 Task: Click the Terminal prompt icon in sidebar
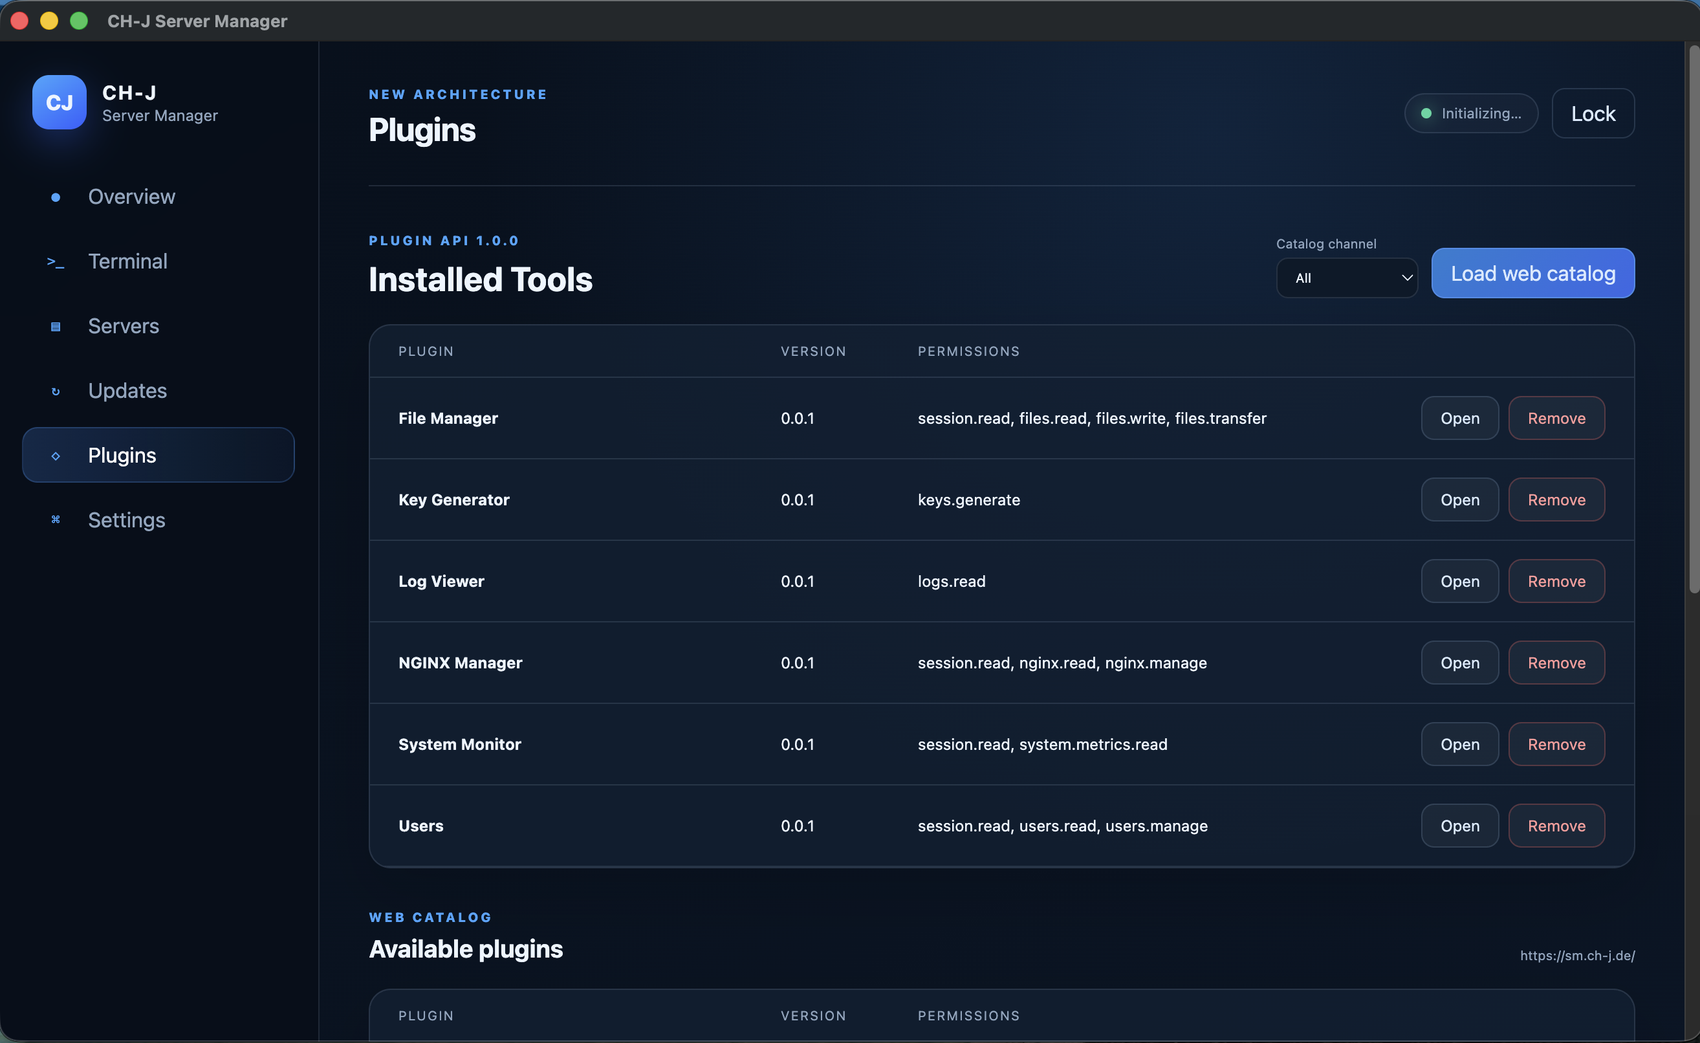click(56, 262)
